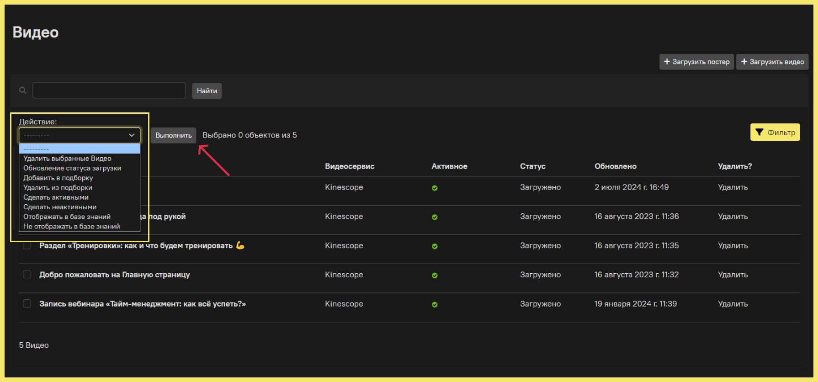Image resolution: width=818 pixels, height=382 pixels.
Task: Click Удалить for the 2 июля 2024 video
Action: point(733,187)
